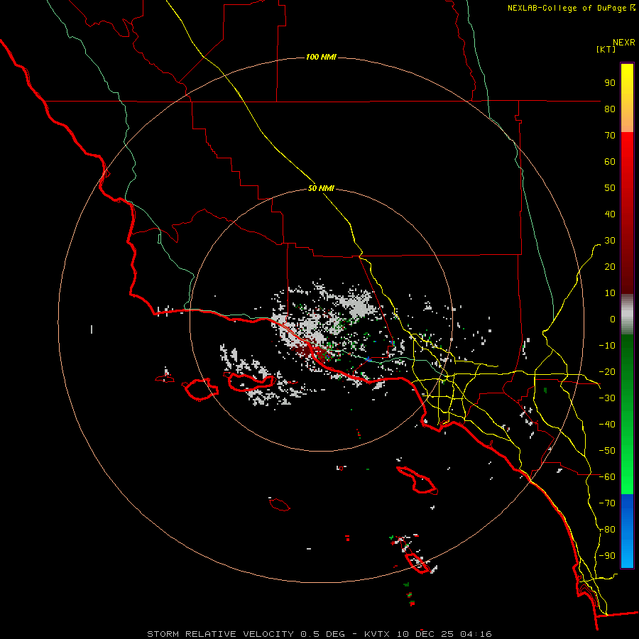
Task: Click the 100 NMI range ring label
Action: click(x=321, y=57)
